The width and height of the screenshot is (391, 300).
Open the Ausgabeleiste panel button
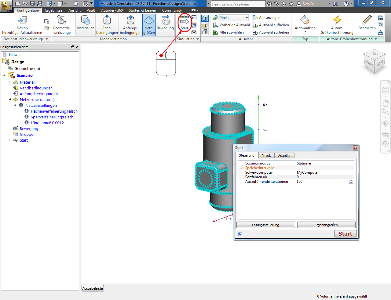pos(93,288)
